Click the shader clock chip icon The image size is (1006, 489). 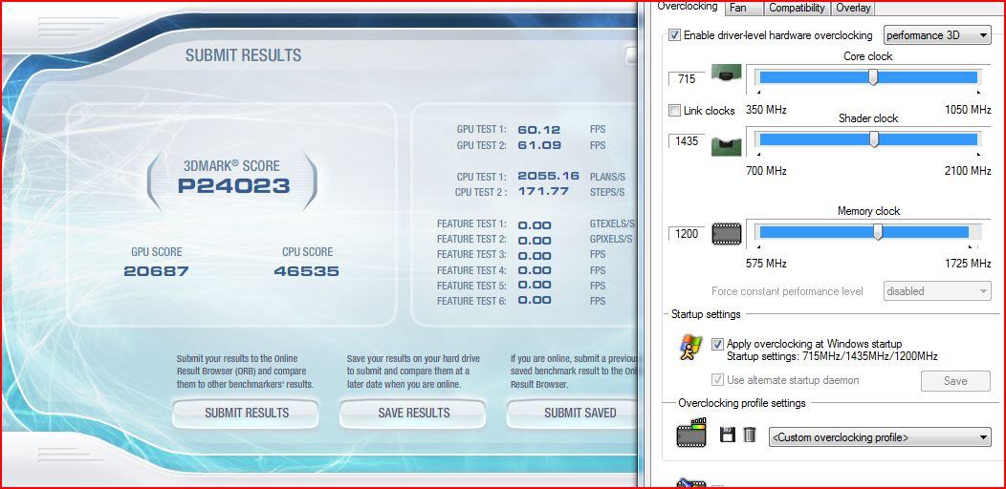(726, 145)
